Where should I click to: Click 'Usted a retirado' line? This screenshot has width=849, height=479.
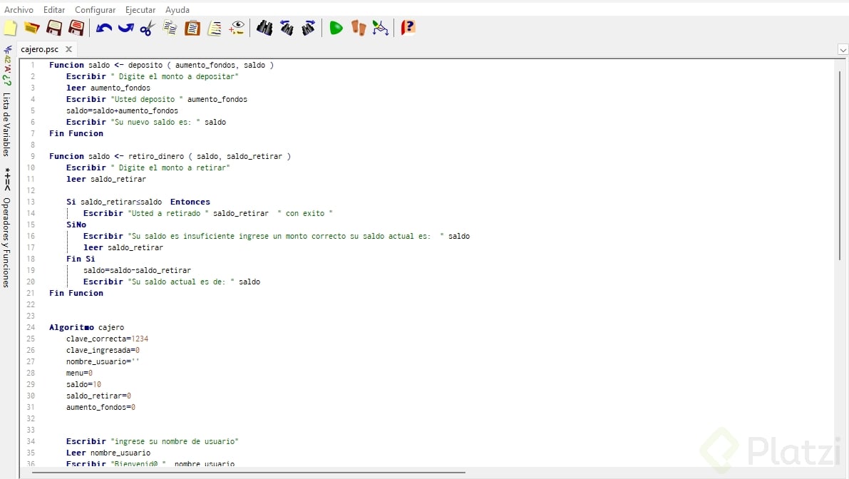coord(208,213)
